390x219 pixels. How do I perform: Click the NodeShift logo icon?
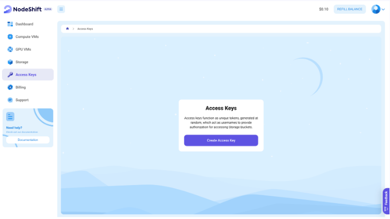point(7,9)
